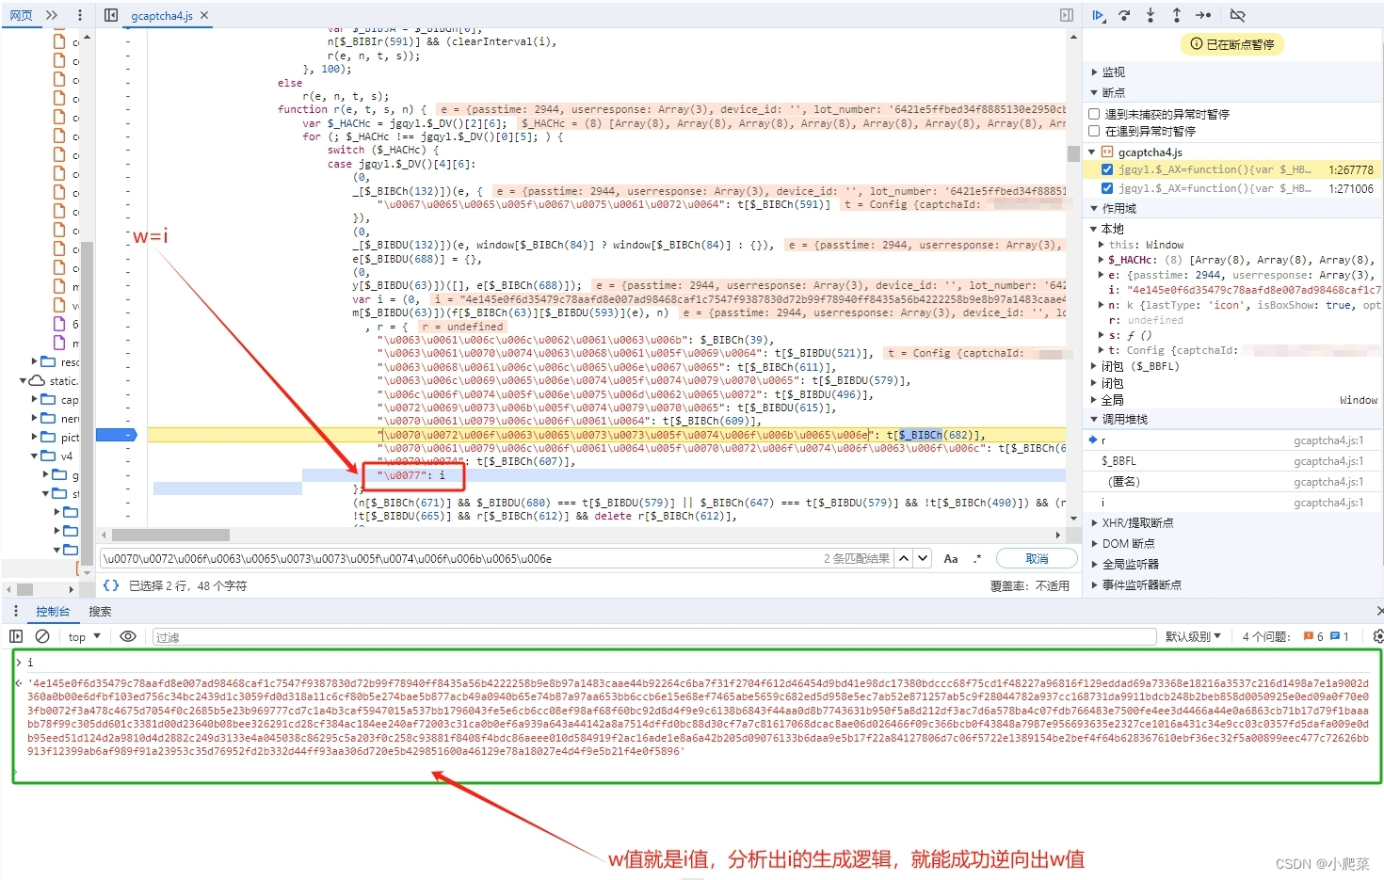Enable pause on uncaught exceptions checkbox
1384x880 pixels.
pos(1095,114)
